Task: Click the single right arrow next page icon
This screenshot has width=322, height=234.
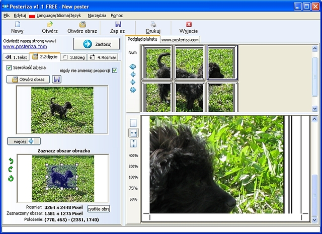Action: [133, 82]
